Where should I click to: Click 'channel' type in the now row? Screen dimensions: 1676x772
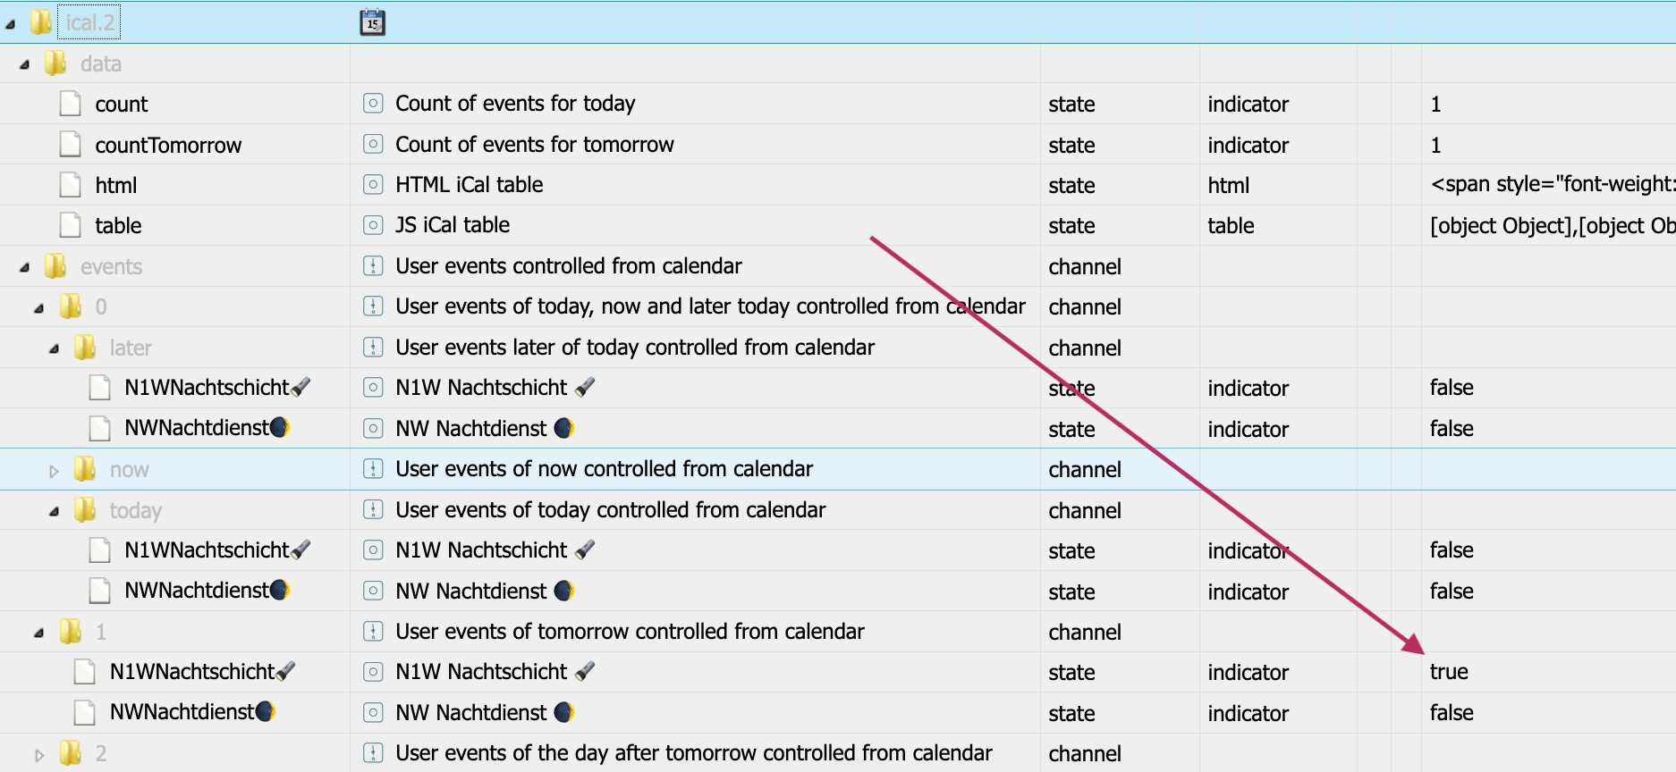tap(1085, 470)
